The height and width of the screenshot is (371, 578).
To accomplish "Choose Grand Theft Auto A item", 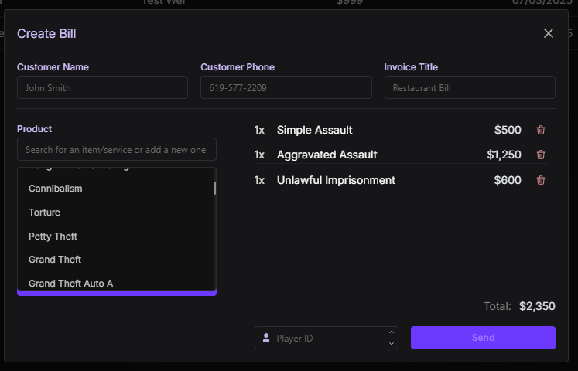I will [x=70, y=284].
